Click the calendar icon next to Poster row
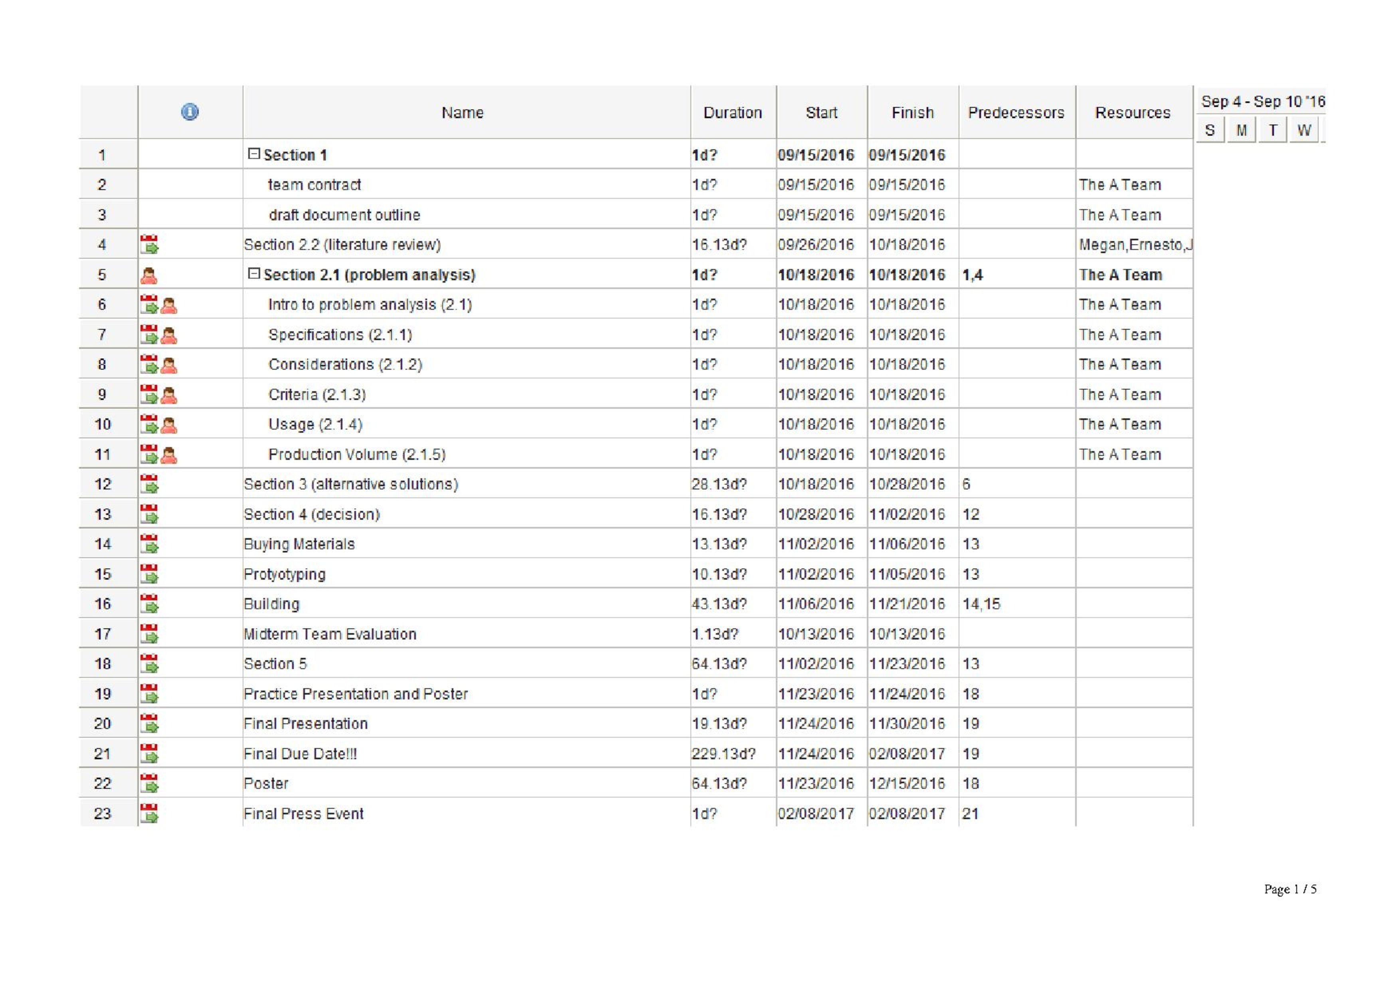The height and width of the screenshot is (990, 1400). pyautogui.click(x=149, y=784)
